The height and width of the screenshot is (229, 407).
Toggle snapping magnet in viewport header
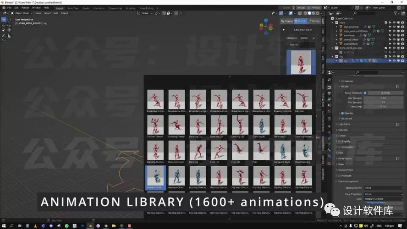pyautogui.click(x=164, y=13)
